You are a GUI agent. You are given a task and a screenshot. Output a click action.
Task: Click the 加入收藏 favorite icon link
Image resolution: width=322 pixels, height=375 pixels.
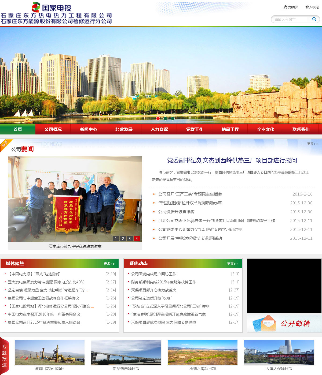[312, 7]
